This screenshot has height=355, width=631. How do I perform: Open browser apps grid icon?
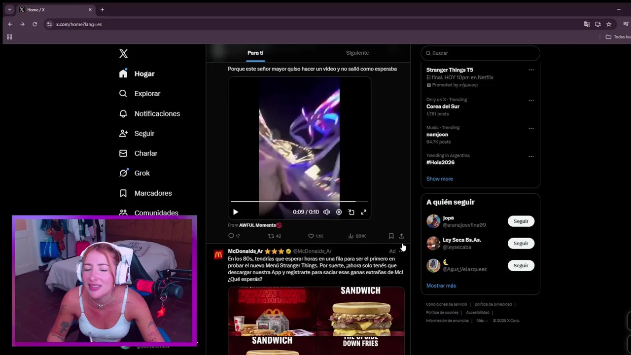pyautogui.click(x=9, y=37)
